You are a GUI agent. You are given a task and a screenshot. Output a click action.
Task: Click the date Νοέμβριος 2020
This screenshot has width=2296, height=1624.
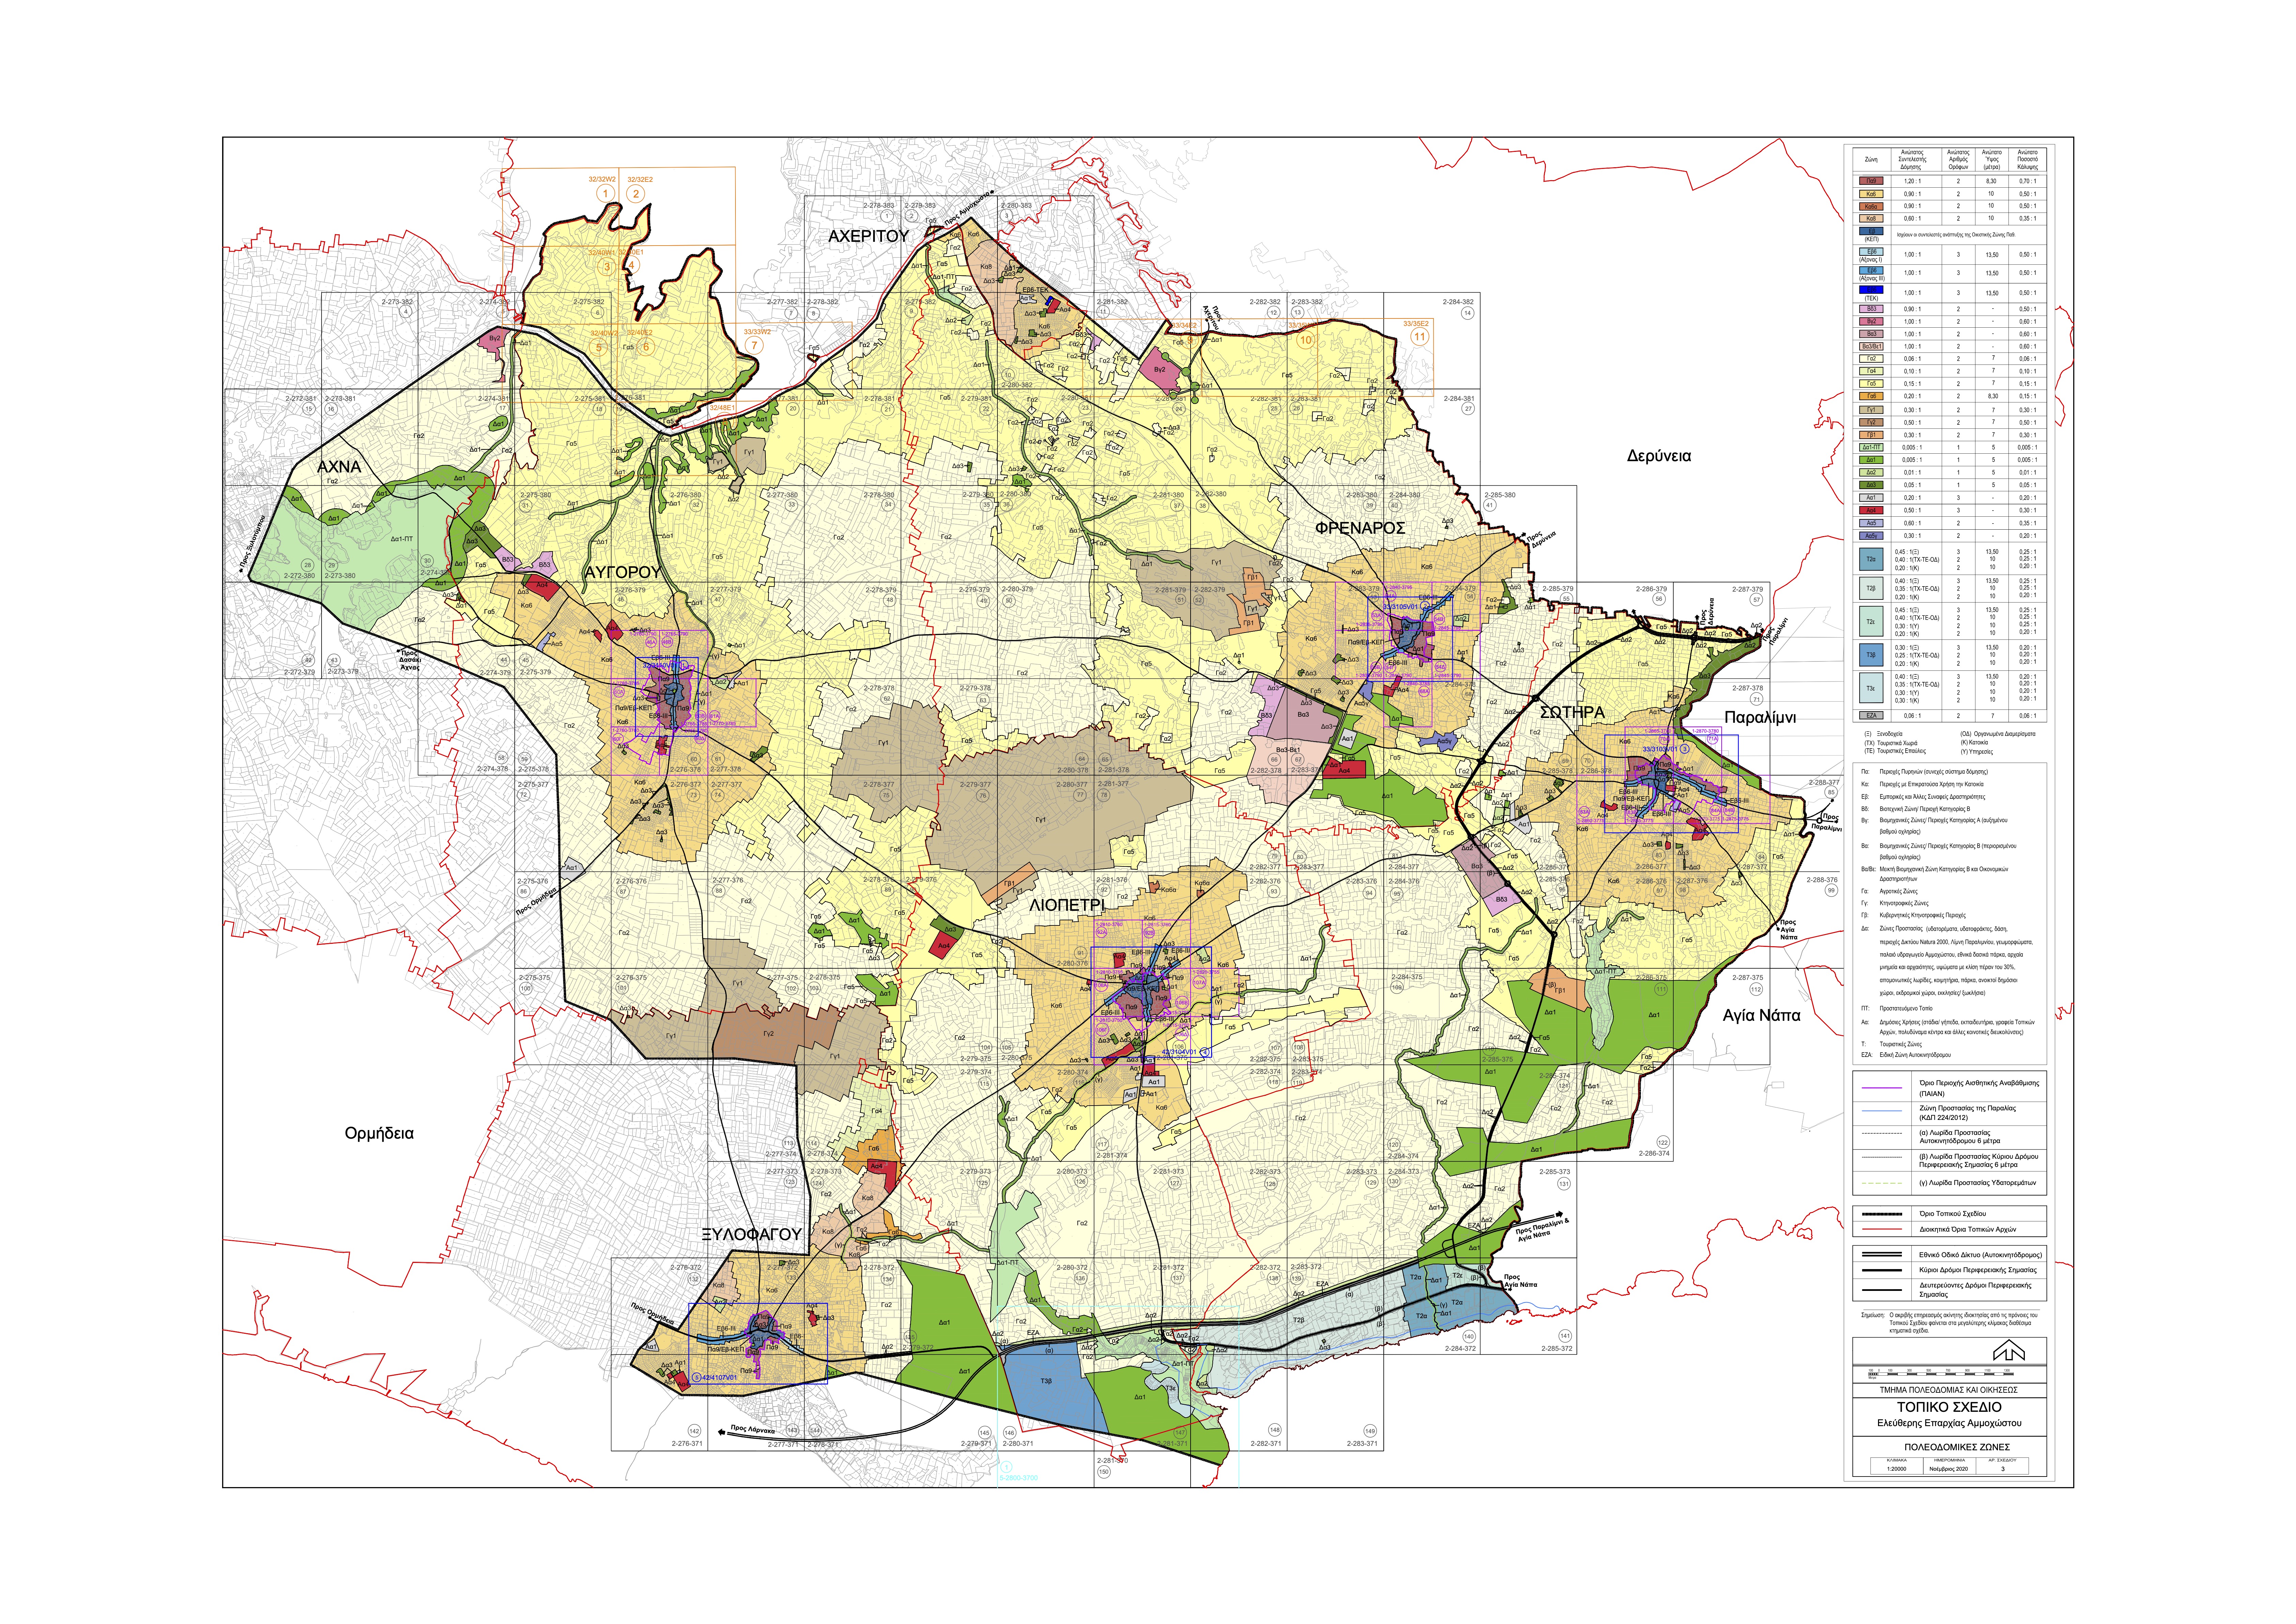tap(1949, 1469)
